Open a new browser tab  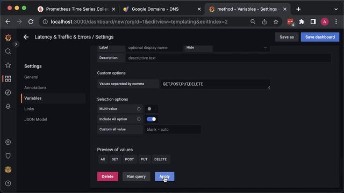[x=298, y=9]
